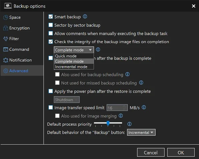Click the Space pie-chart icon in sidebar
The width and height of the screenshot is (199, 159).
pyautogui.click(x=6, y=17)
